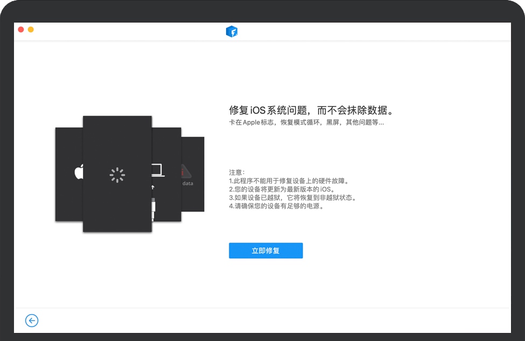525x341 pixels.
Task: Click the white Apple logo icon
Action: coord(79,173)
